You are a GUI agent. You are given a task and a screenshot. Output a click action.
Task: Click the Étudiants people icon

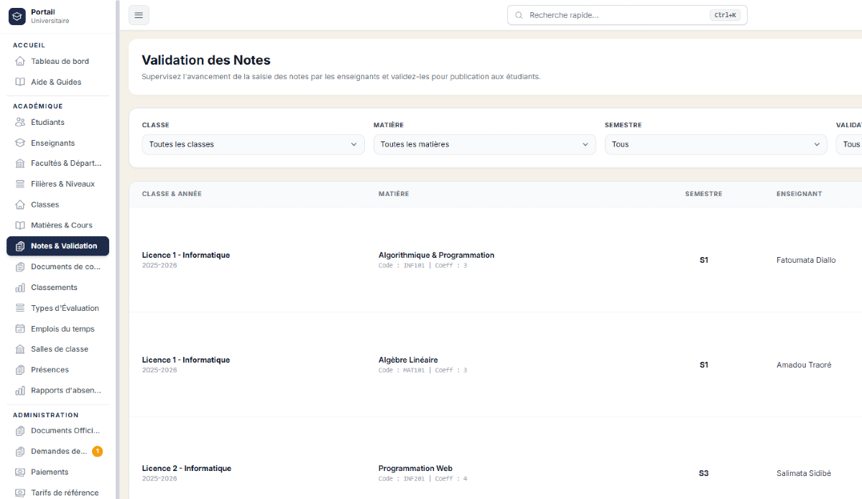coord(20,122)
